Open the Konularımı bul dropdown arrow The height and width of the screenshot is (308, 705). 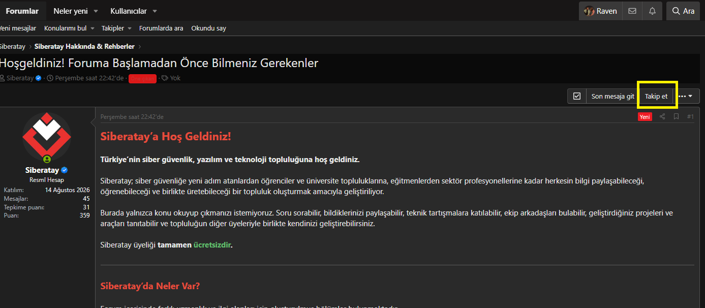92,28
